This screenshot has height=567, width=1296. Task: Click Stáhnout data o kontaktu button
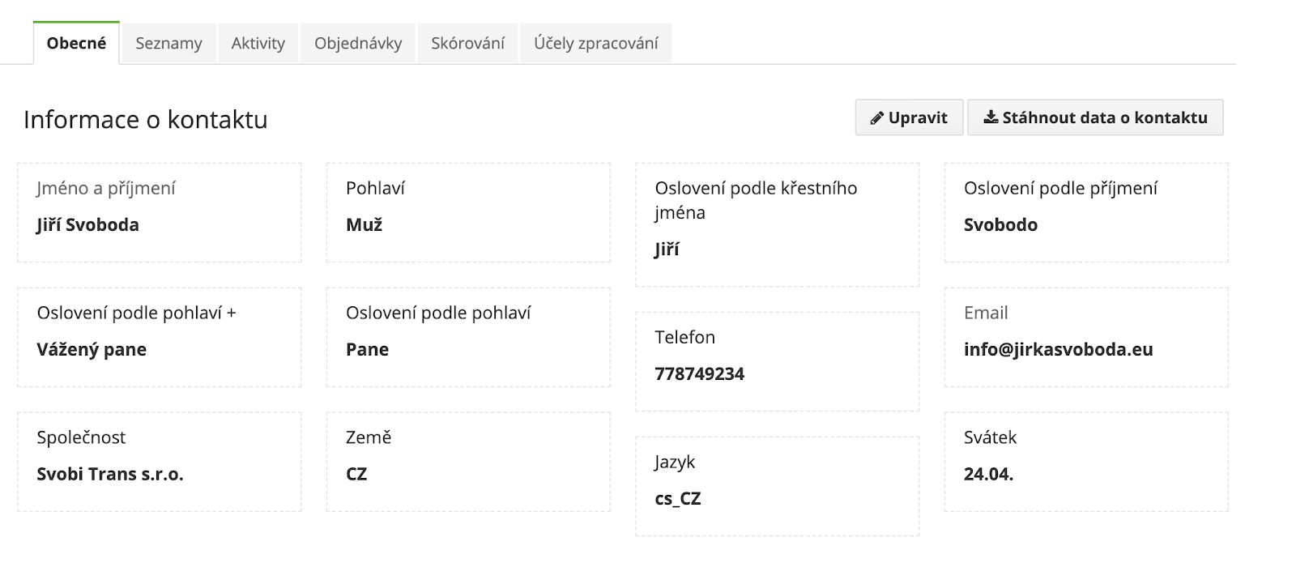(x=1095, y=117)
